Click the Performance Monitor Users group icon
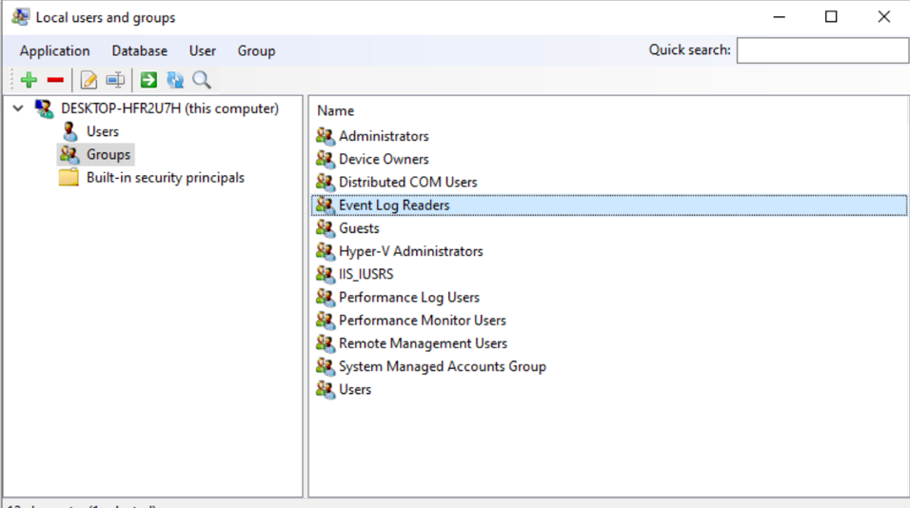The height and width of the screenshot is (508, 910). point(325,320)
